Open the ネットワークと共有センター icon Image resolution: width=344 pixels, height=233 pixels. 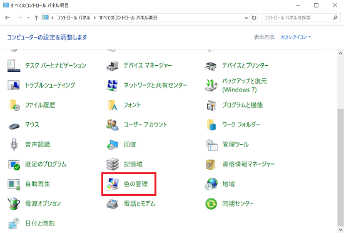point(113,85)
